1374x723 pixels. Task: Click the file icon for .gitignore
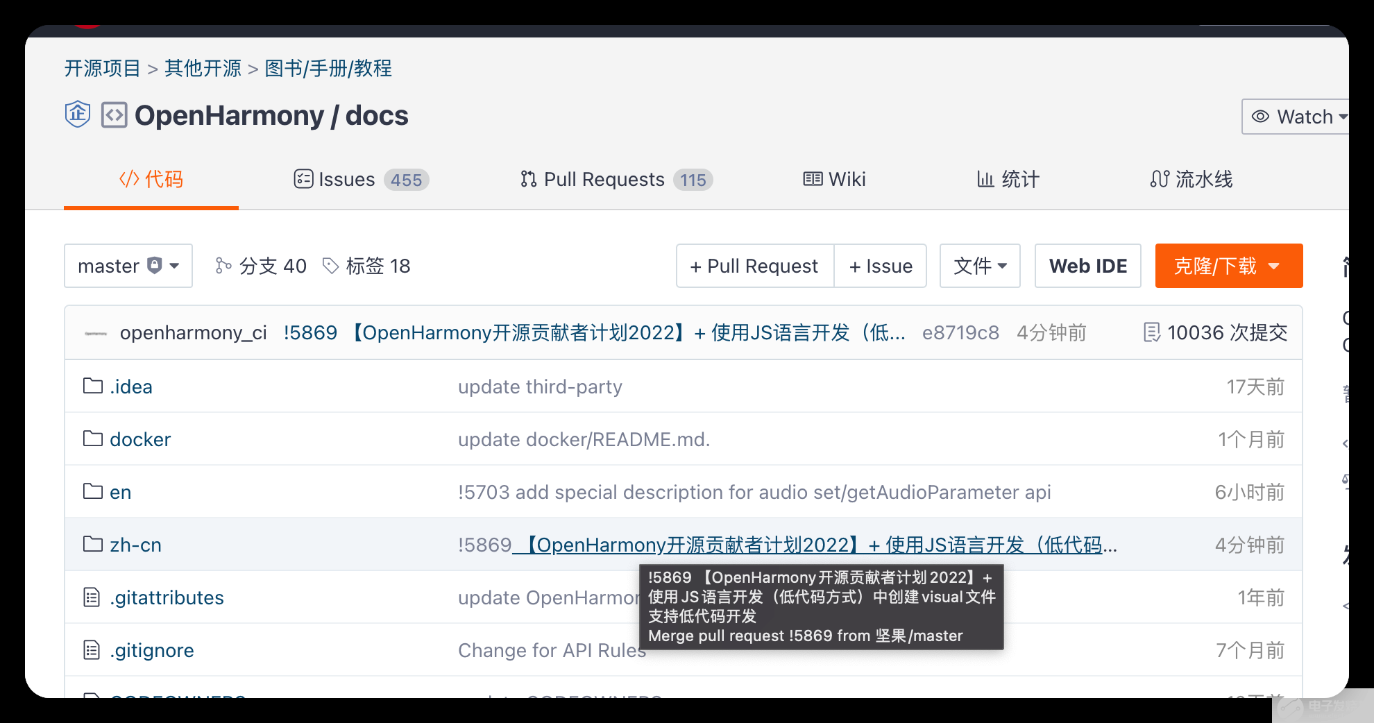[92, 649]
